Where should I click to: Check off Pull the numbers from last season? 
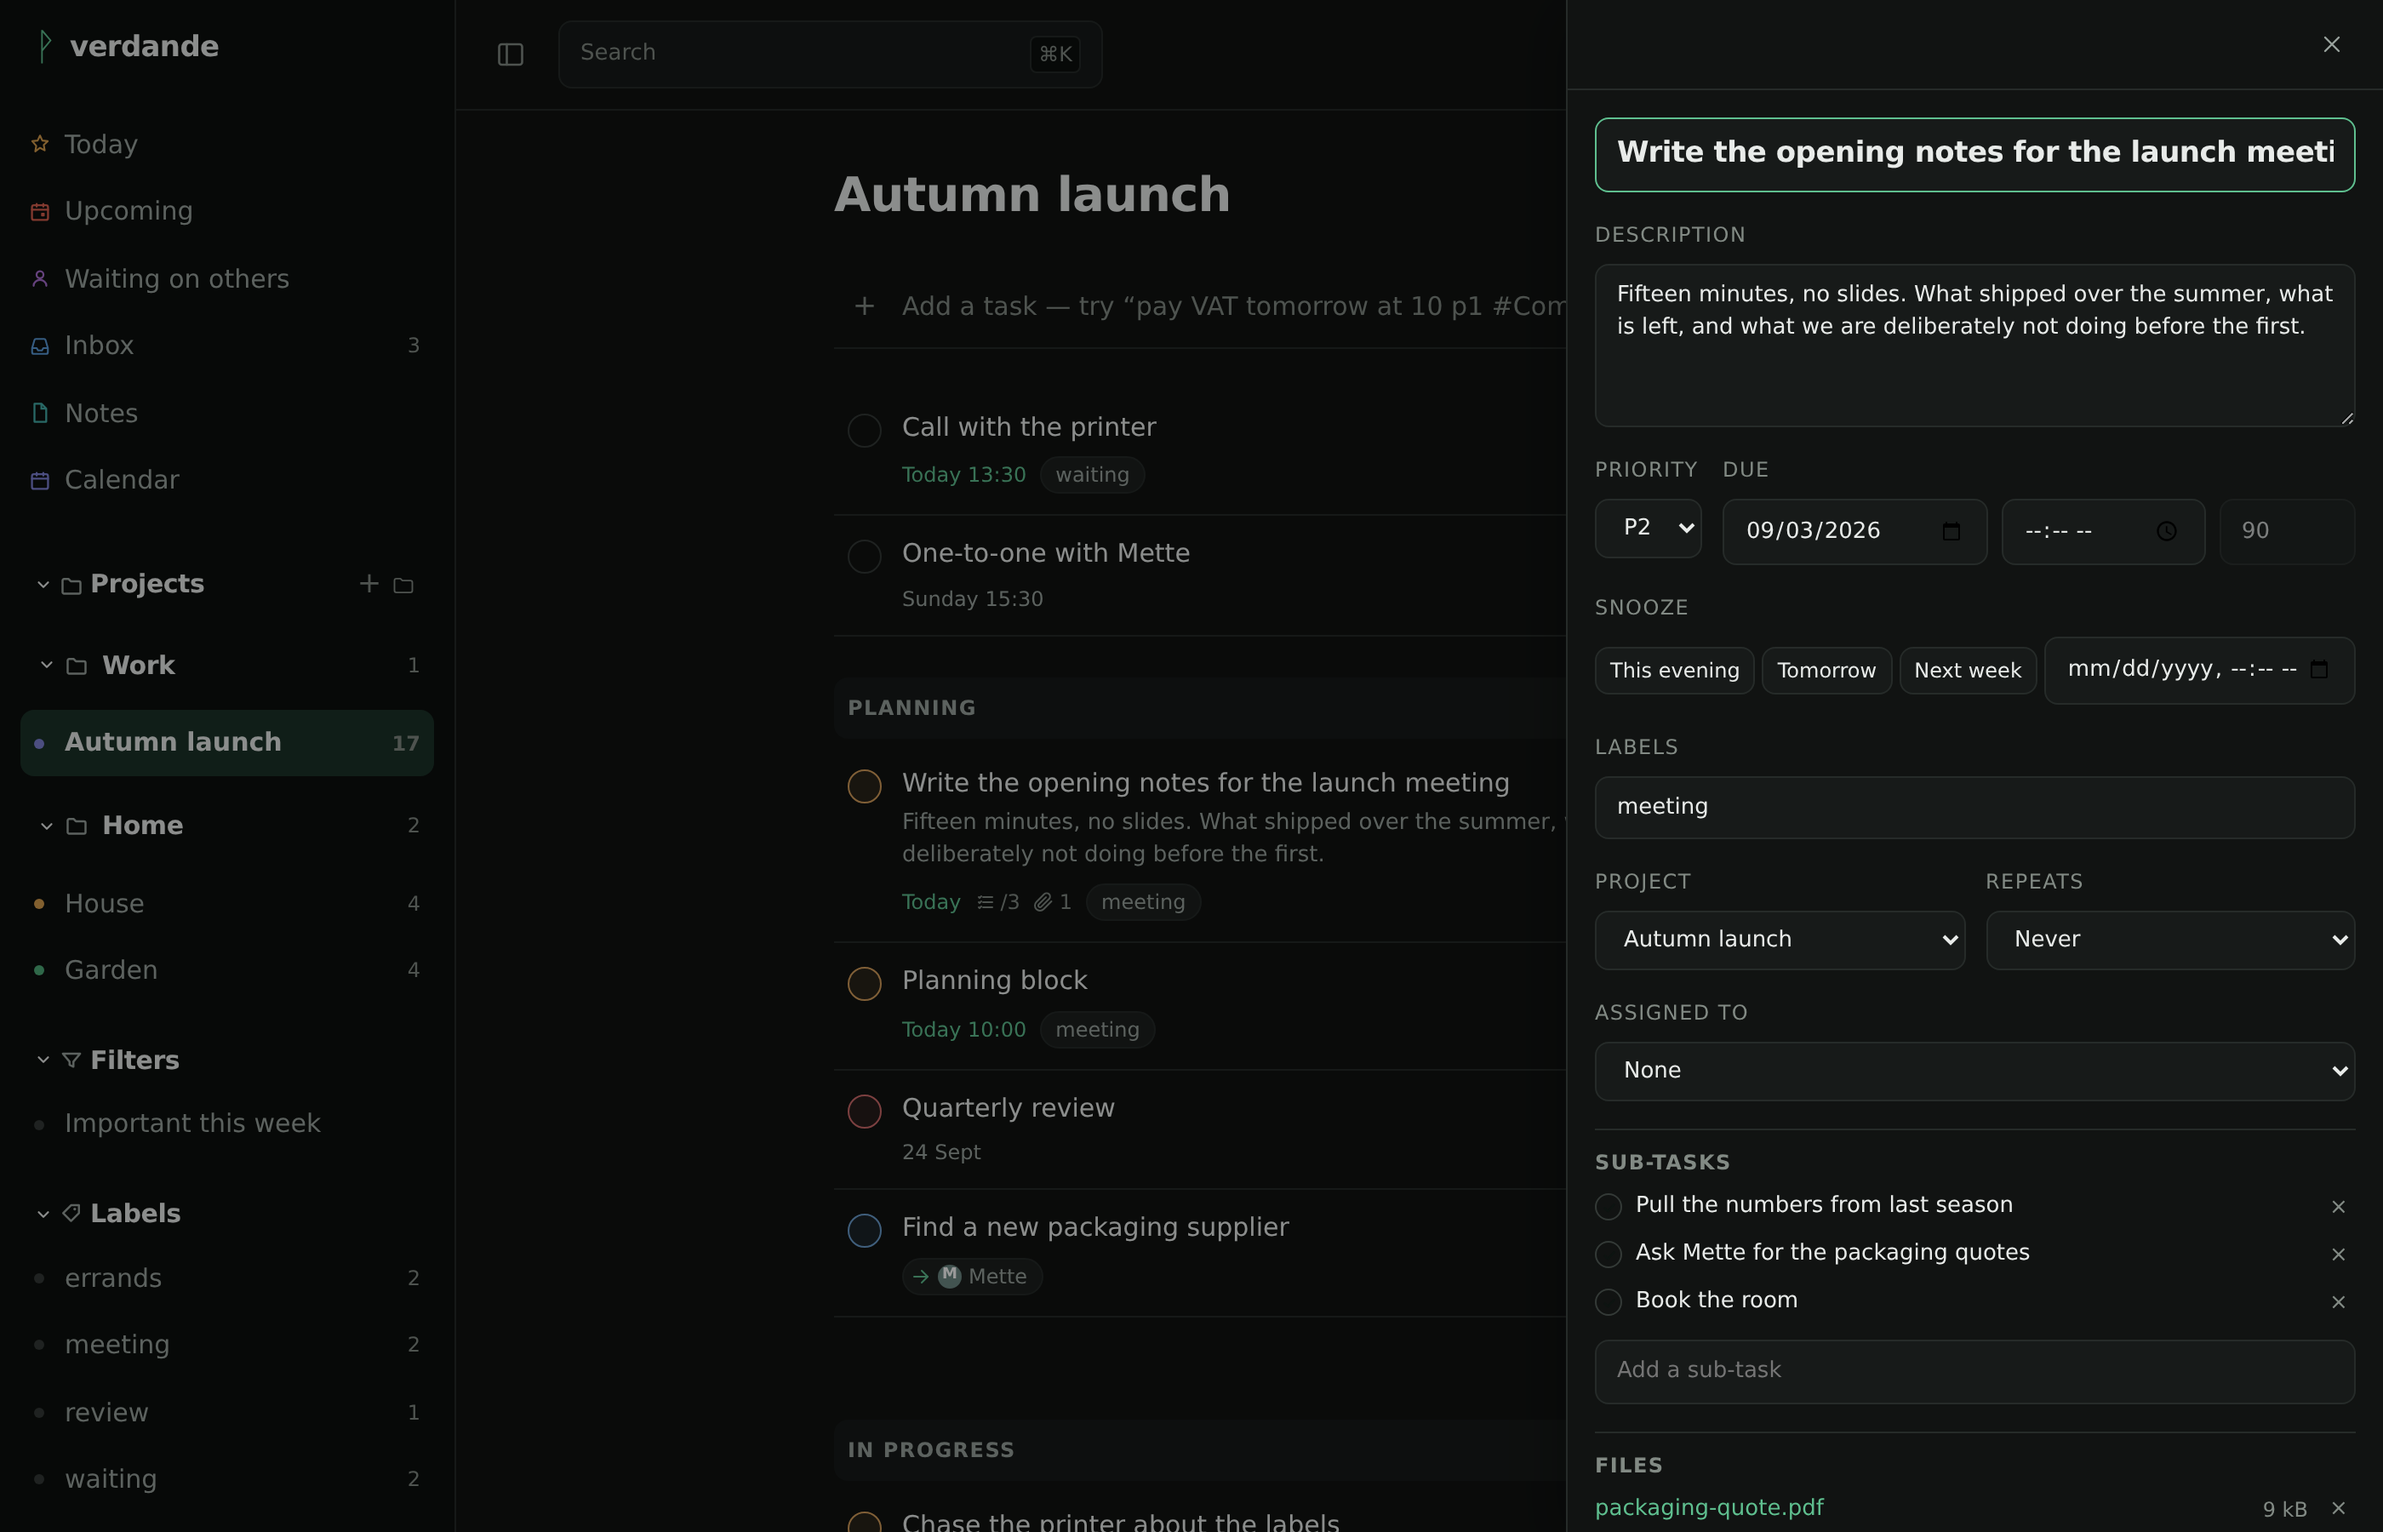click(x=1609, y=1206)
